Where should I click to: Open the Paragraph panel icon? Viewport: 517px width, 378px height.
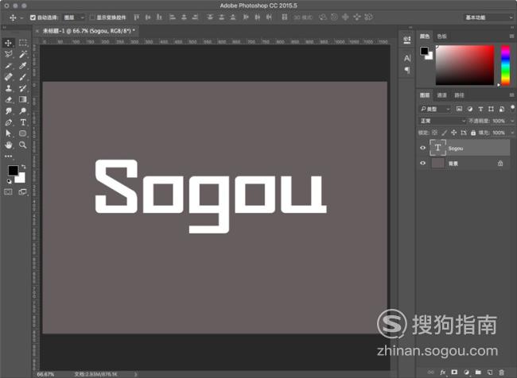pyautogui.click(x=407, y=70)
